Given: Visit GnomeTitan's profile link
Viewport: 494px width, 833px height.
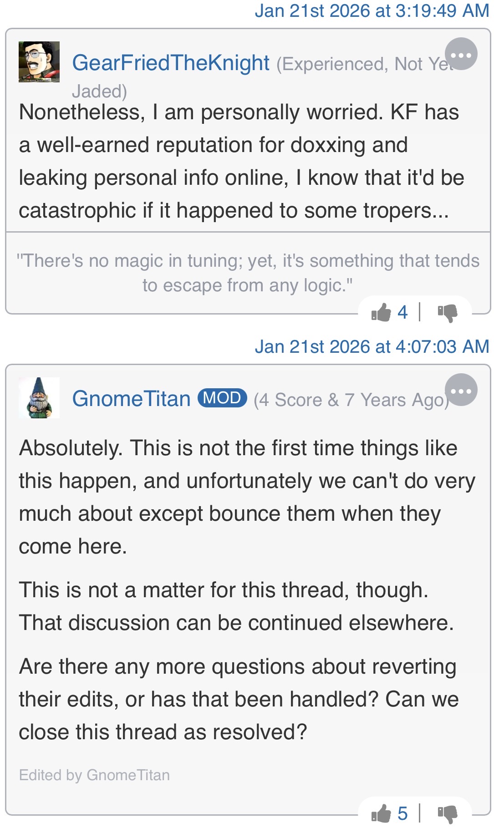Looking at the screenshot, I should [x=131, y=399].
